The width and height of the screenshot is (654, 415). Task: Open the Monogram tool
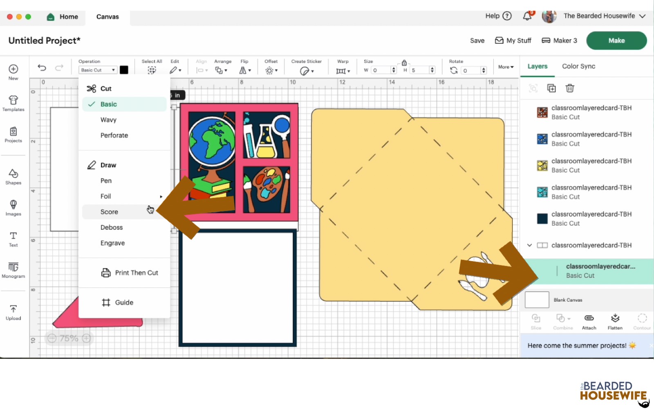(13, 270)
